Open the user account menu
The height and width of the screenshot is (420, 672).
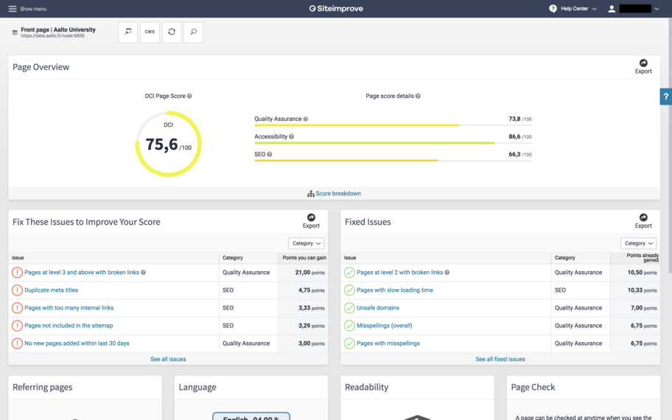click(x=634, y=9)
